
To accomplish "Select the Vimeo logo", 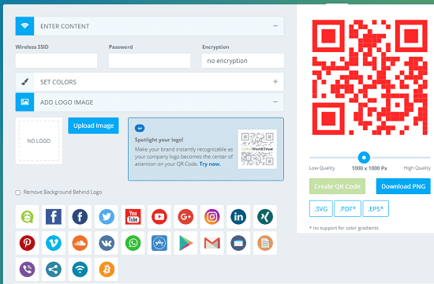I will (x=54, y=243).
